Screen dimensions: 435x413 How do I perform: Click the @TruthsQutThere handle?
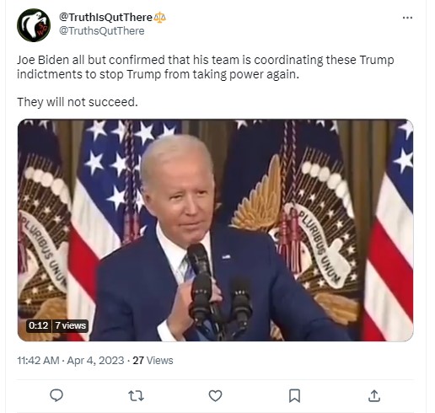[102, 30]
